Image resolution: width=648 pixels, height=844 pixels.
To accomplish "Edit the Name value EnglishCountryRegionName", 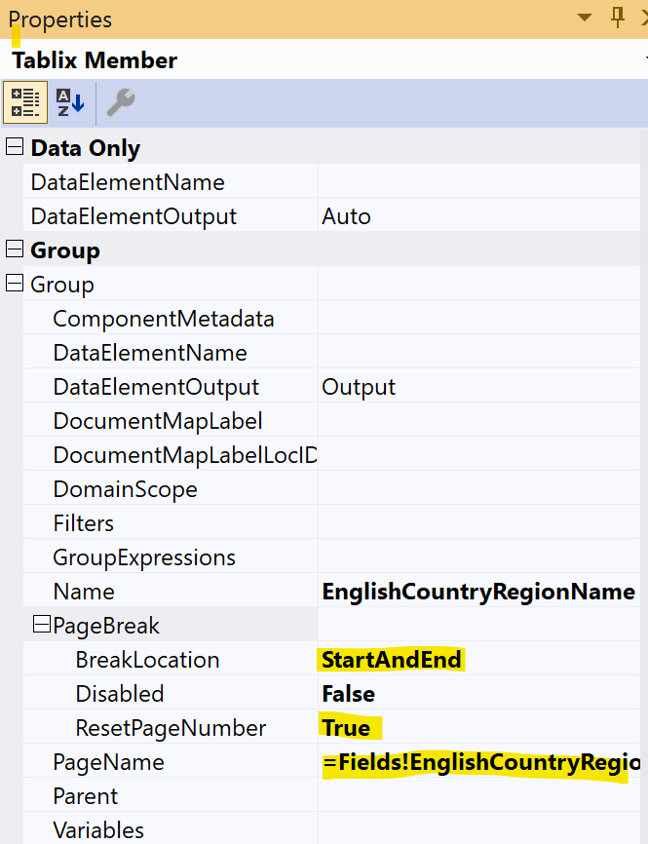I will tap(479, 592).
